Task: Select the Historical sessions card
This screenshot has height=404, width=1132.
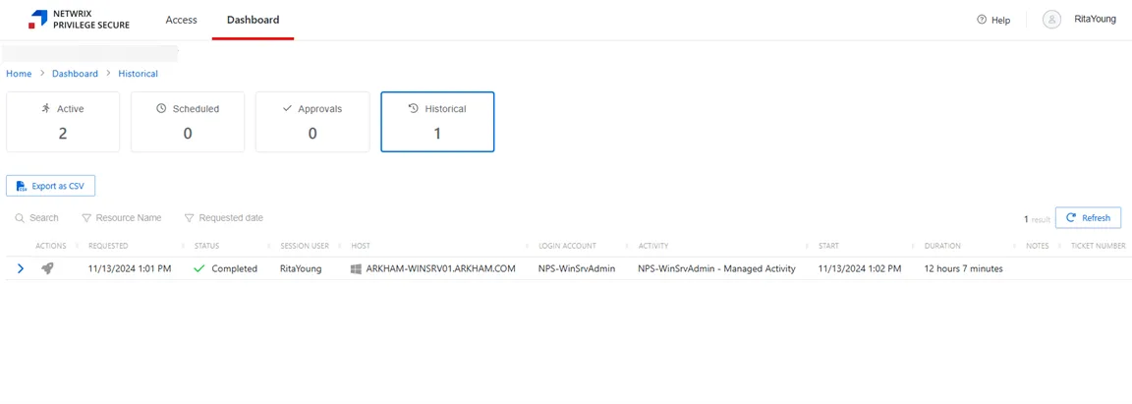Action: point(437,122)
